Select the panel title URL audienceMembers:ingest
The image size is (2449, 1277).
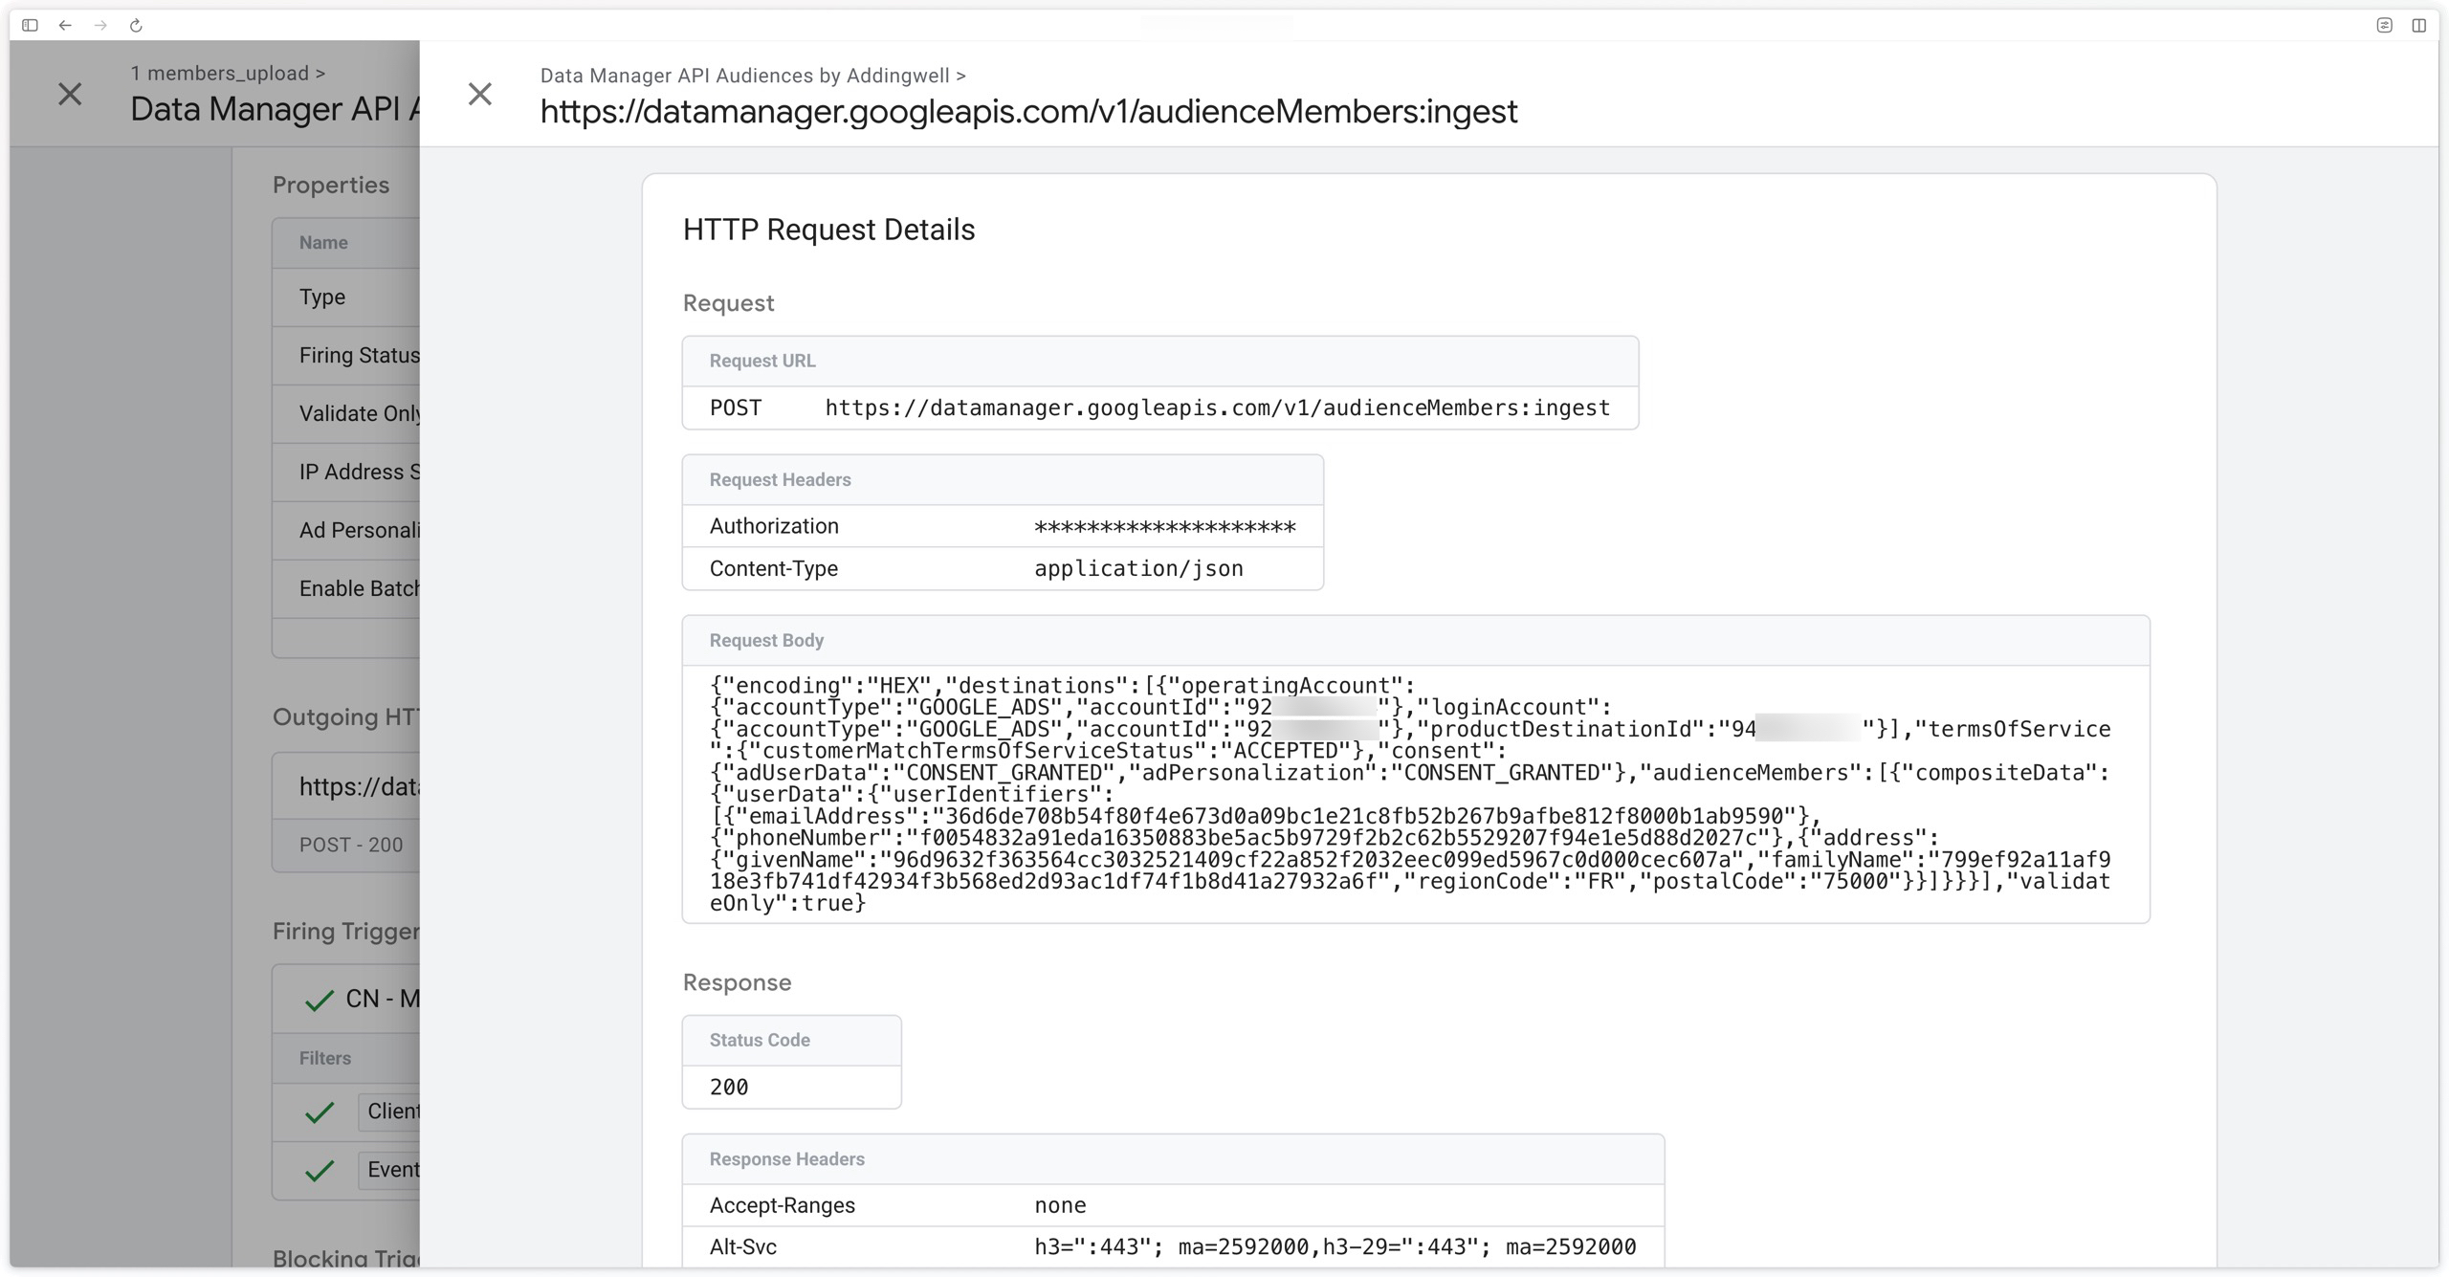coord(1028,112)
